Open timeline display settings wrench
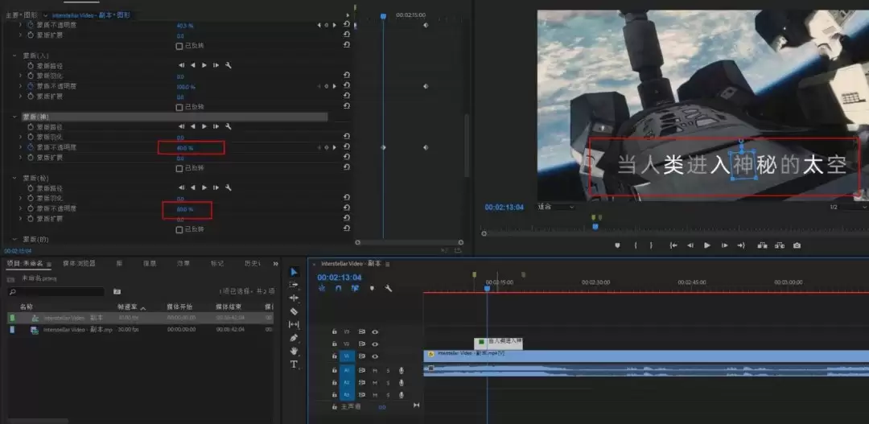This screenshot has height=424, width=869. [x=389, y=288]
